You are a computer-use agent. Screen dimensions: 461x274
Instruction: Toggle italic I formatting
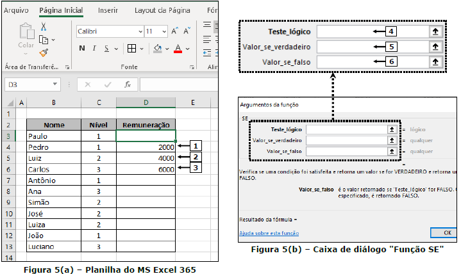94,49
